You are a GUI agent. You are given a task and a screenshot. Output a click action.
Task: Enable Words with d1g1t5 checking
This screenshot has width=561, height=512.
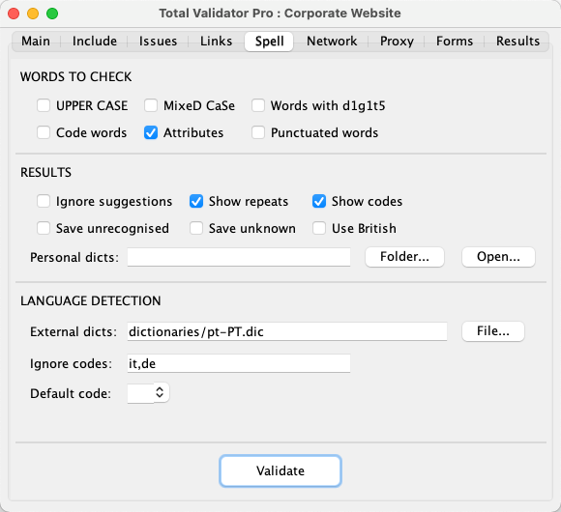point(258,105)
